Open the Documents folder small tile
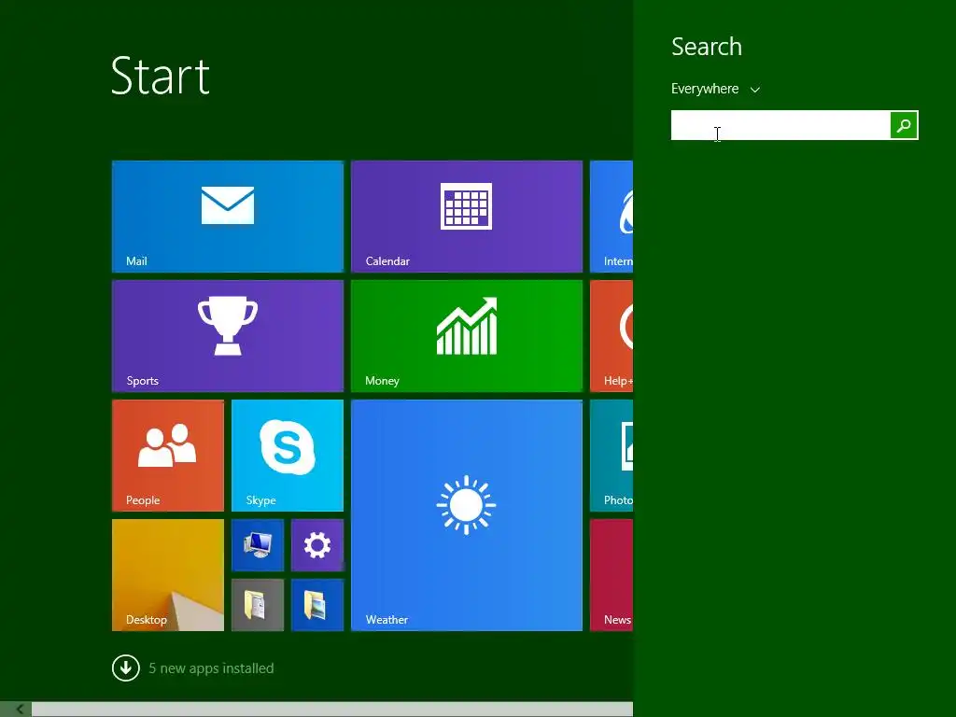956x717 pixels. pyautogui.click(x=258, y=605)
